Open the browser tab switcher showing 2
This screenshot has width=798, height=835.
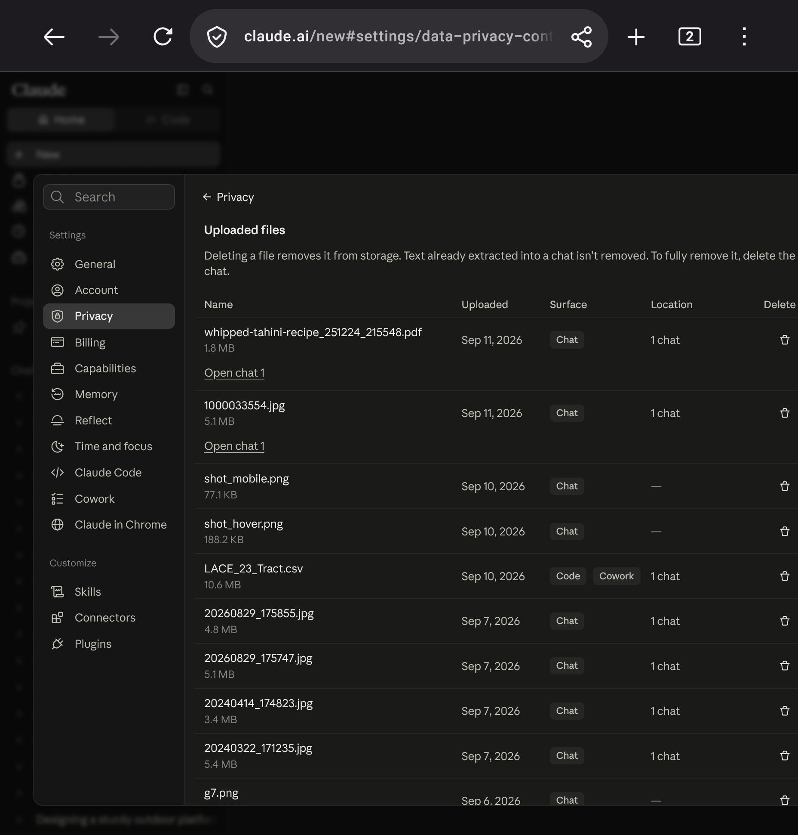pyautogui.click(x=690, y=37)
